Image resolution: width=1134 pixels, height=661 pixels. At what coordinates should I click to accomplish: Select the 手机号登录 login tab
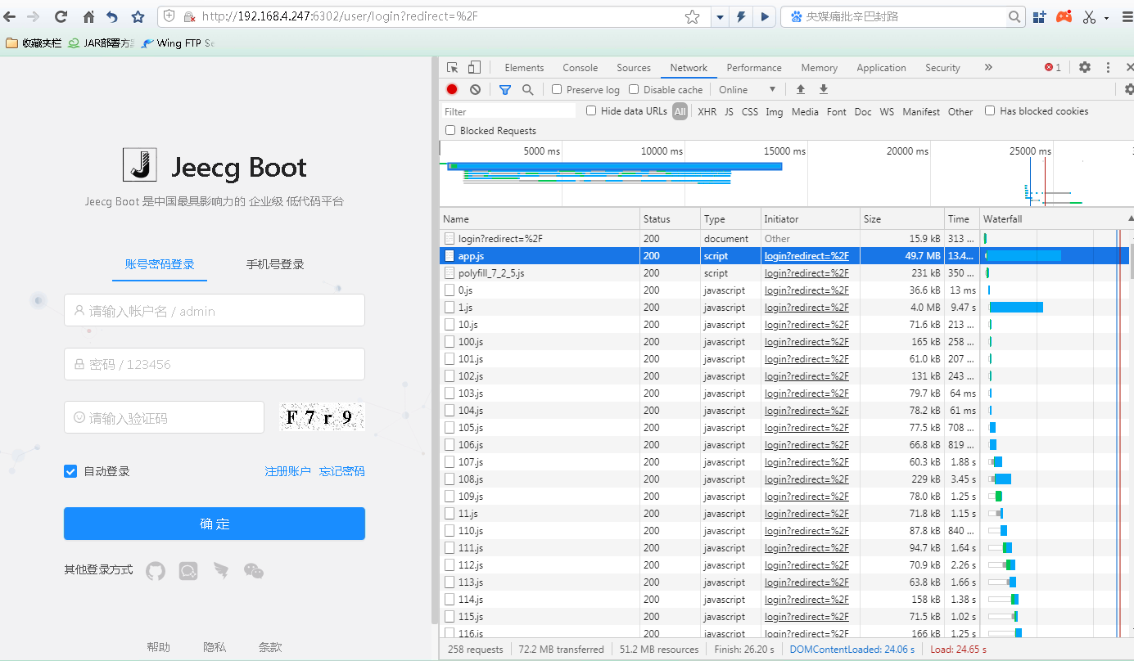[x=275, y=264]
